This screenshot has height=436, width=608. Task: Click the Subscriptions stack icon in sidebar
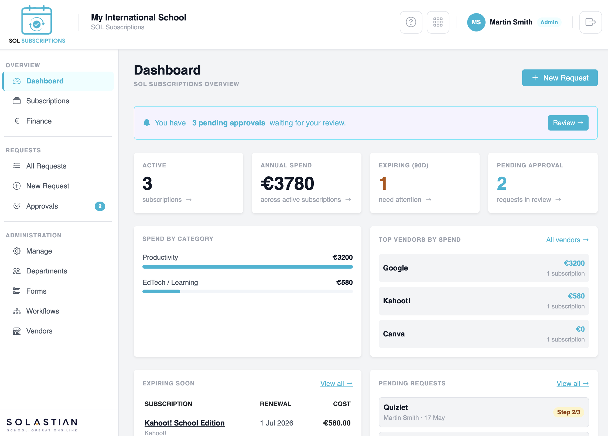(x=17, y=101)
